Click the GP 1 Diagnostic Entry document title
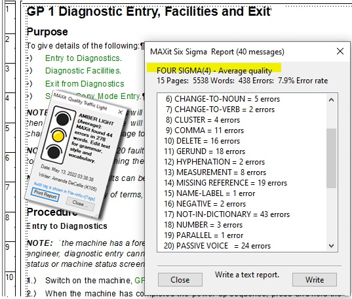 149,11
